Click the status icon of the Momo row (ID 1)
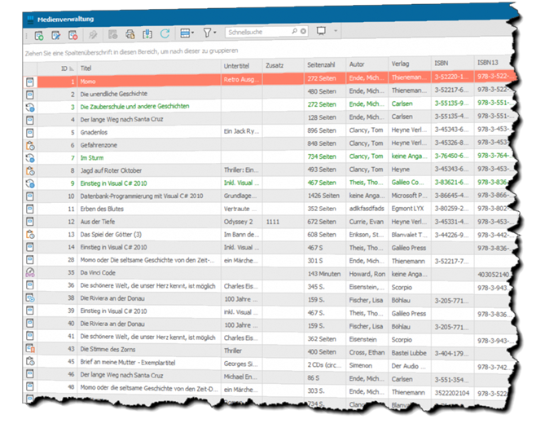Viewport: 545px width, 441px height. pyautogui.click(x=30, y=82)
